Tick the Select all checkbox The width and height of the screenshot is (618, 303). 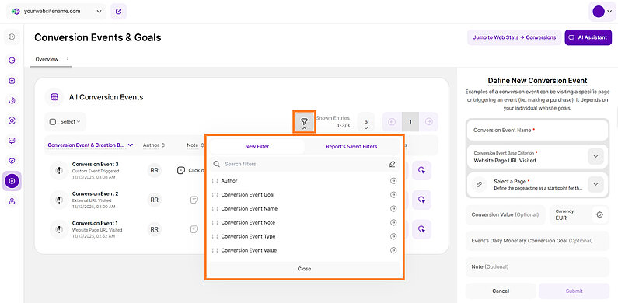coord(53,122)
